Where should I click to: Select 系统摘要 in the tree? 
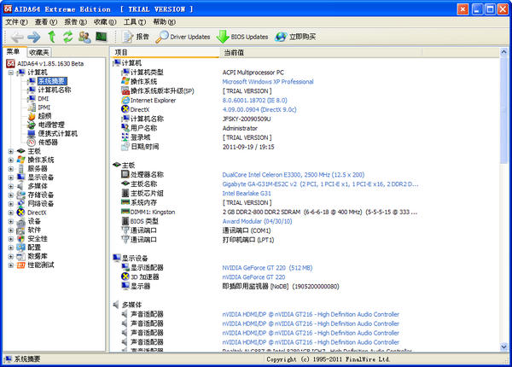(x=52, y=81)
